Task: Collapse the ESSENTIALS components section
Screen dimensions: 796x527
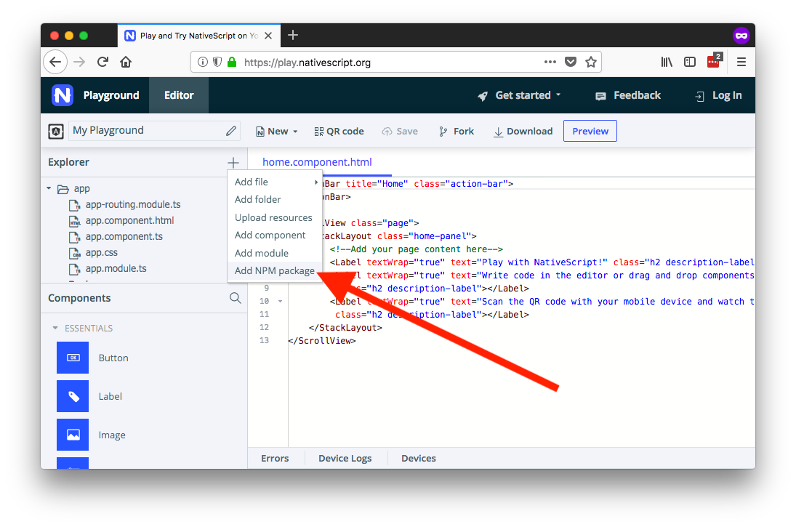Action: (x=55, y=328)
